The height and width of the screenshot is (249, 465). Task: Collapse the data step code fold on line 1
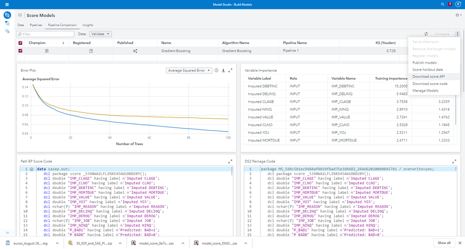click(x=31, y=169)
